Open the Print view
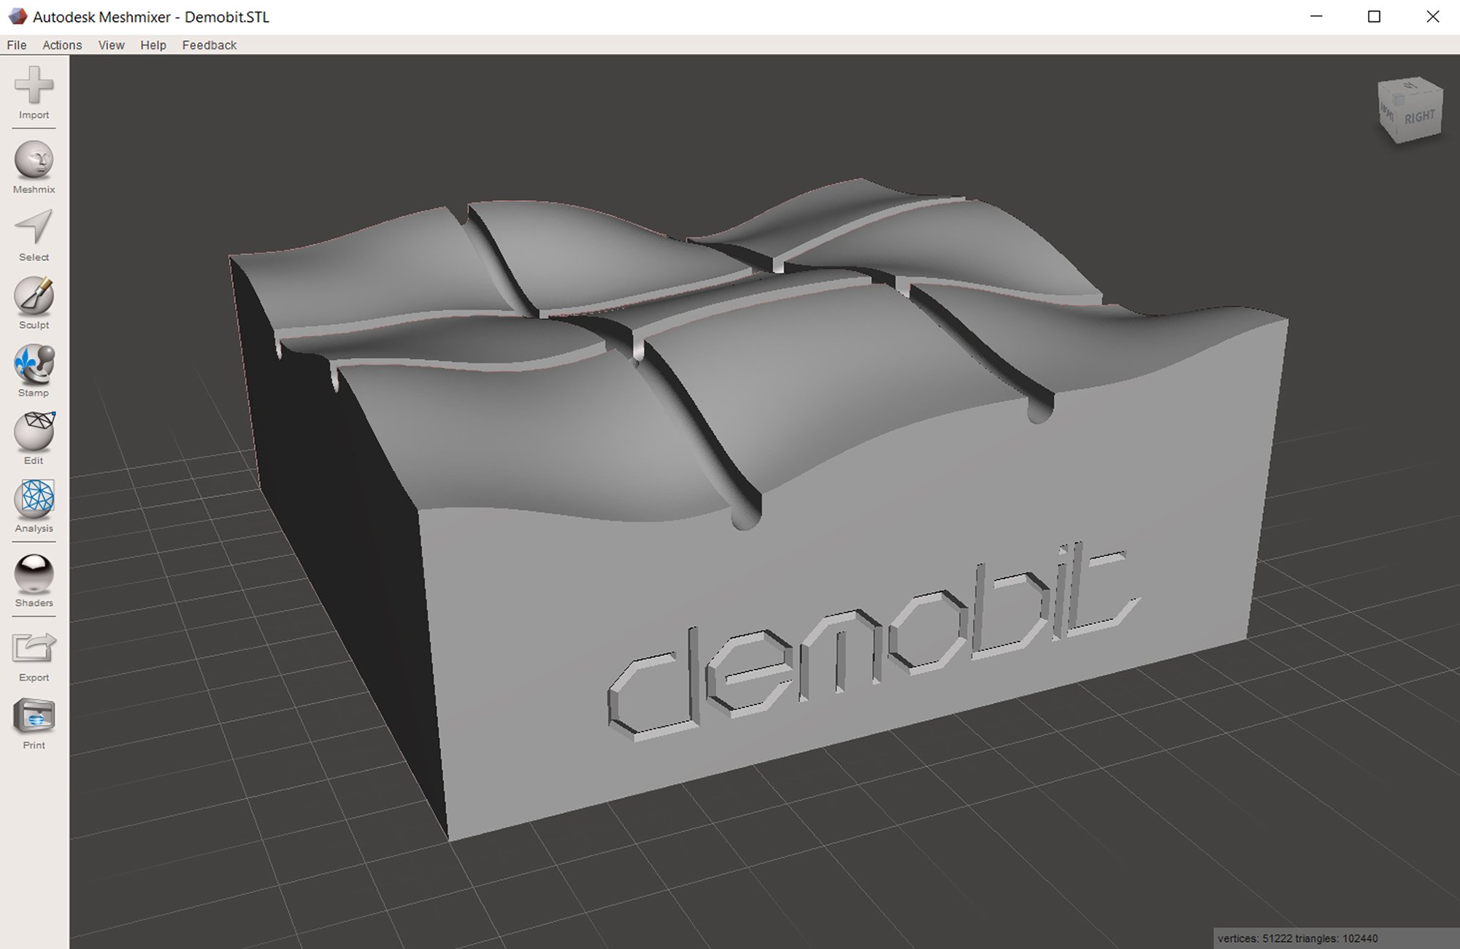Viewport: 1460px width, 949px height. [x=34, y=724]
